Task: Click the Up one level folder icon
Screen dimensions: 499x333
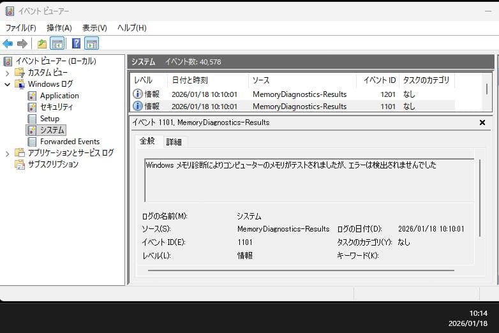Action: coord(42,43)
